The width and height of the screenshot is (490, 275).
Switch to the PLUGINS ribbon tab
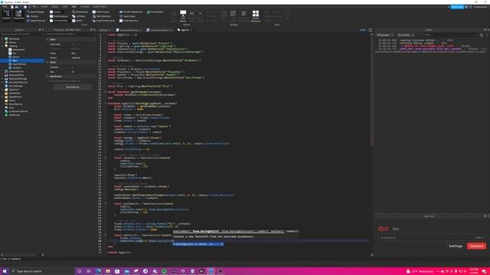pyautogui.click(x=84, y=7)
